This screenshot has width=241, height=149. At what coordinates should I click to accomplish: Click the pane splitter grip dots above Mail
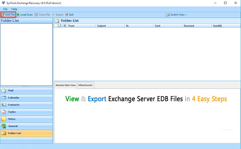coord(25,86)
